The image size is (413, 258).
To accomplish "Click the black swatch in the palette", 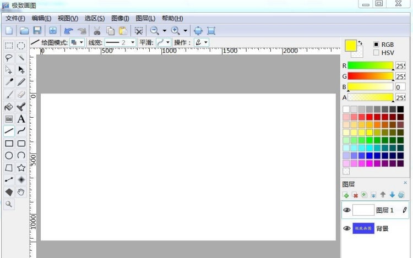I will pyautogui.click(x=400, y=109).
